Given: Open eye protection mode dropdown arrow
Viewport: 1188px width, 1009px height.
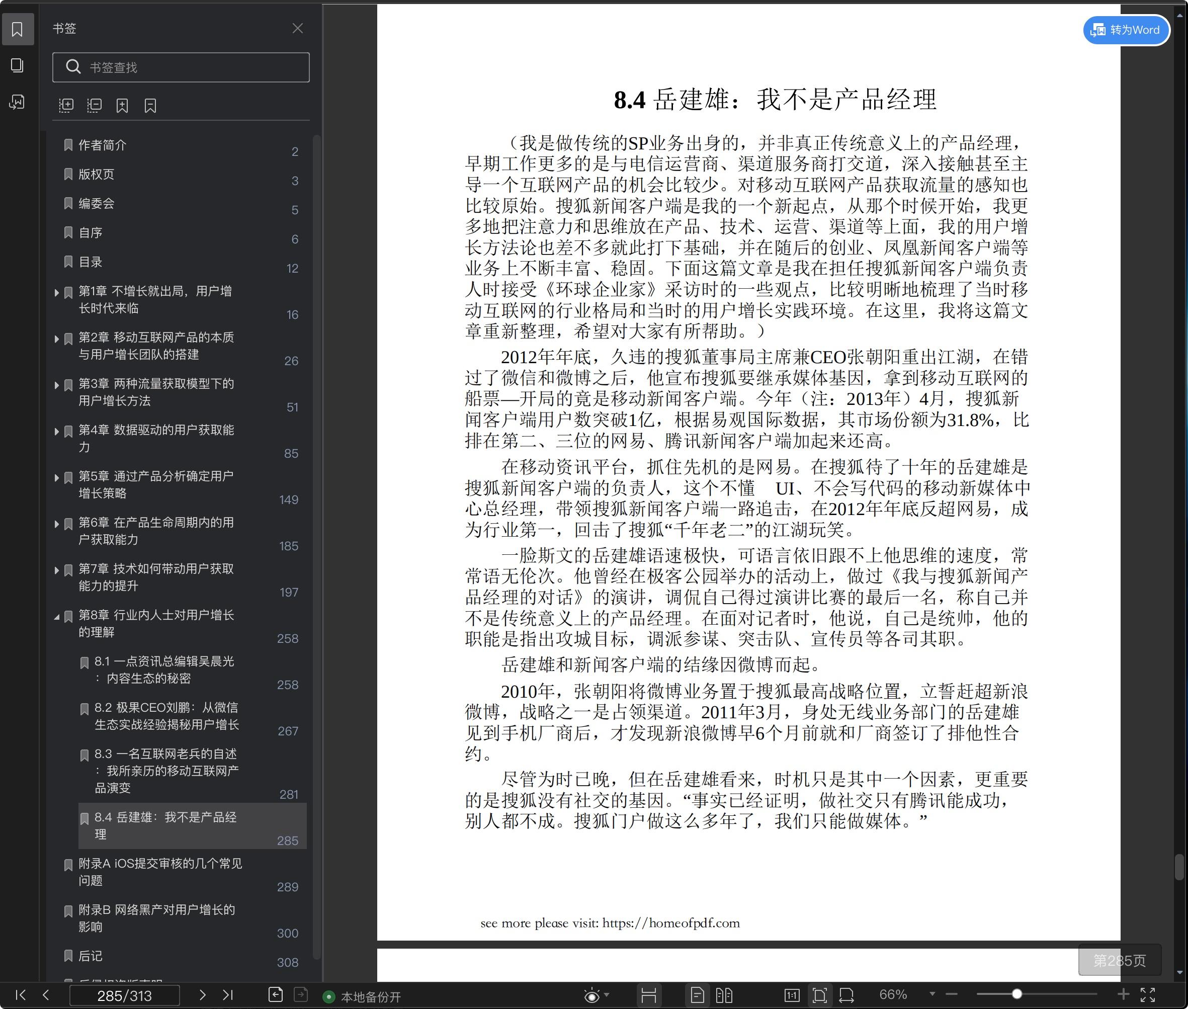Looking at the screenshot, I should pos(607,995).
